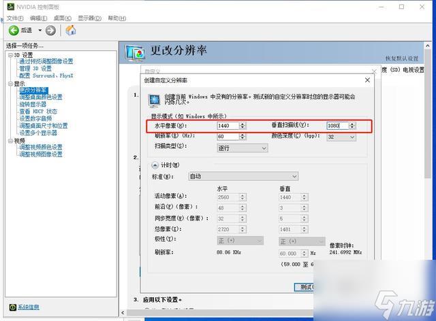436x321 pixels.
Task: Click 恢复默认设置 link
Action: tap(402, 58)
